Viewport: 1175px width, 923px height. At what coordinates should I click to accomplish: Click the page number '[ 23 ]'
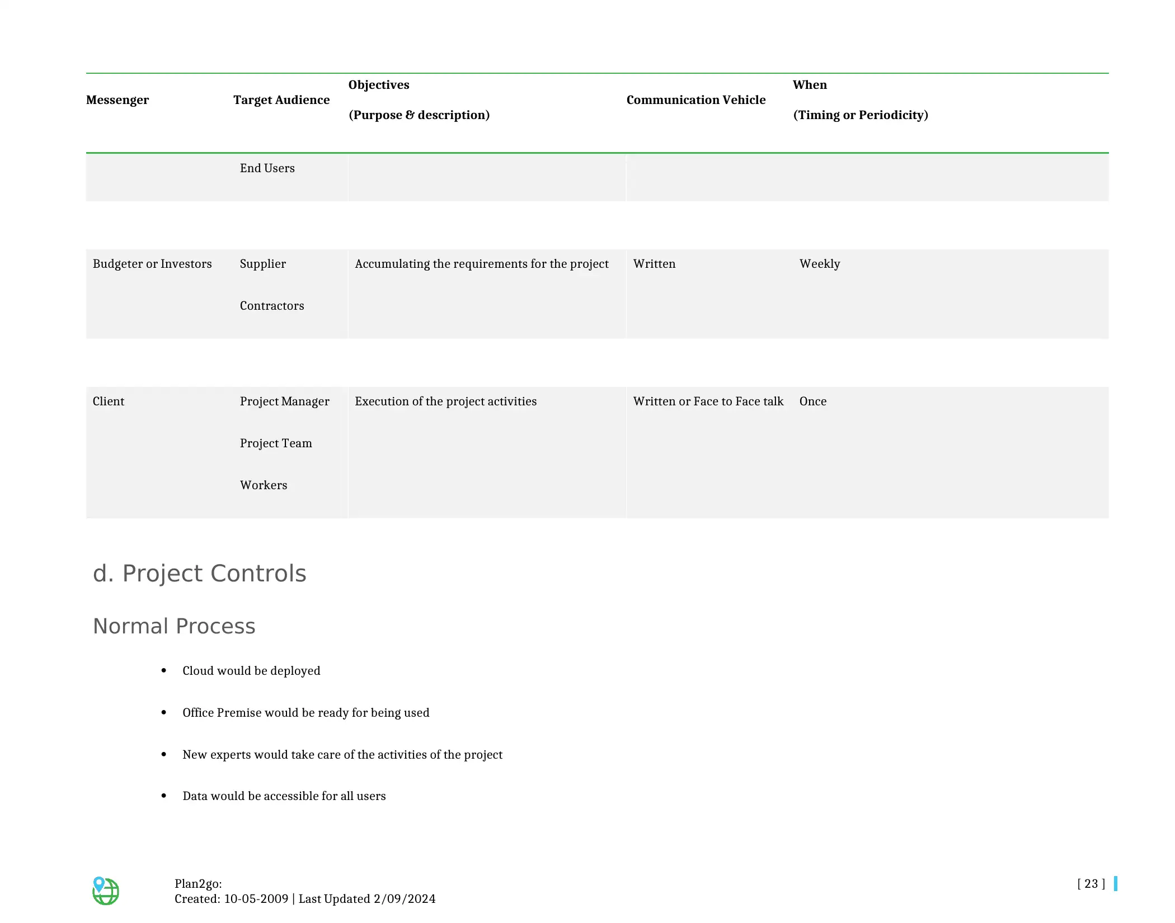1091,884
